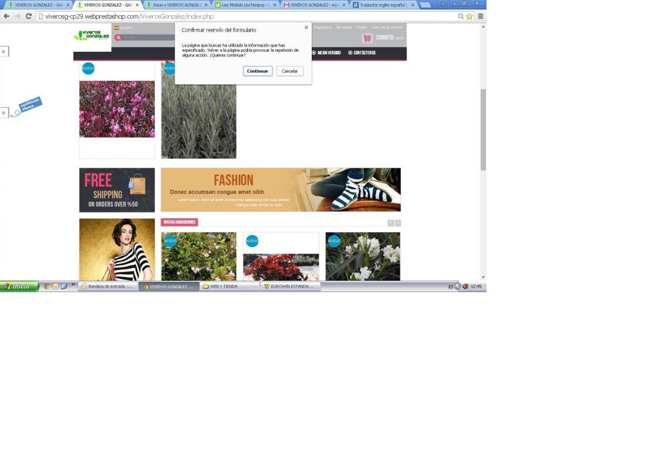Screen dimensions: 647x470
Task: Open the white flowers new product image
Action: pos(363,256)
